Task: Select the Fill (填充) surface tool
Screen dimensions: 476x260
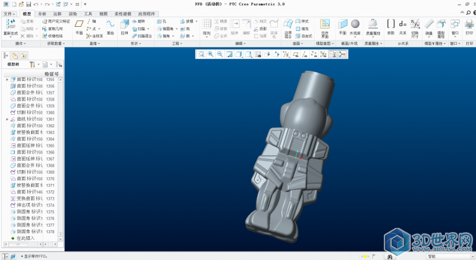Action: [302, 29]
